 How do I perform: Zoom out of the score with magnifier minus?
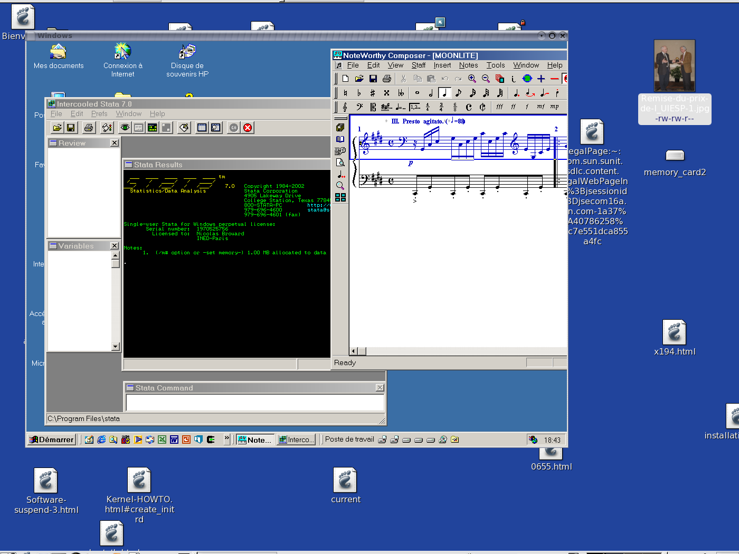coord(486,79)
